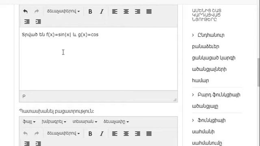Screen dimensions: 260x146
Task: Increase indent in the lower editor
Action: (x=38, y=143)
